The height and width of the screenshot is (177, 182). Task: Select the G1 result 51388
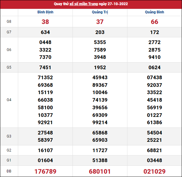100,160
